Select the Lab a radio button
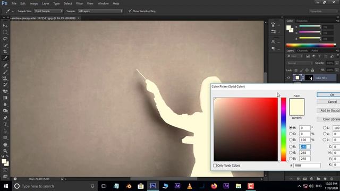The height and width of the screenshot is (191, 340). click(x=325, y=134)
